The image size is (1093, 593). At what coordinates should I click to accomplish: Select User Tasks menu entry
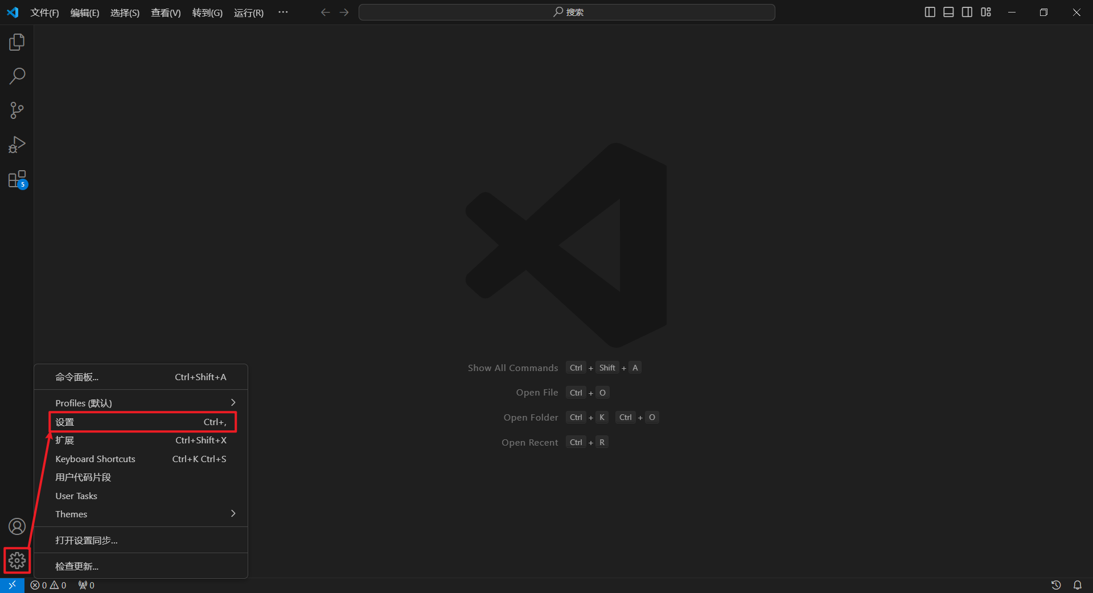[x=141, y=496]
